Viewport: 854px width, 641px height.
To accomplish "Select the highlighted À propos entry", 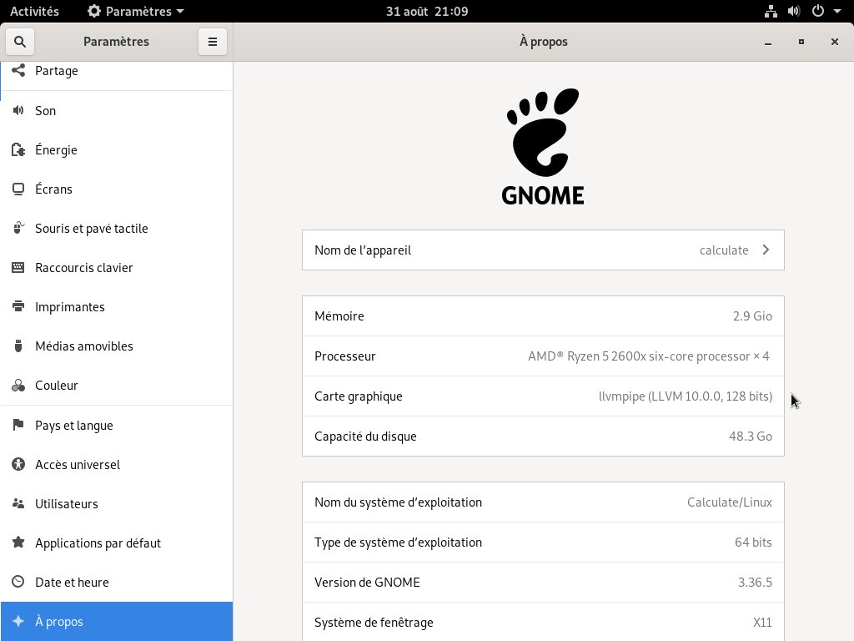I will tap(117, 621).
